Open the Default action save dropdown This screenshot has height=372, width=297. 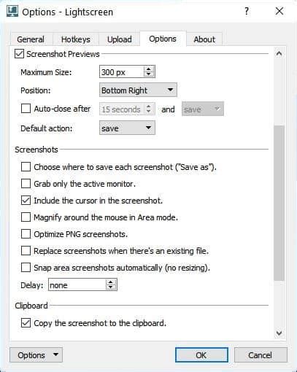[x=127, y=128]
